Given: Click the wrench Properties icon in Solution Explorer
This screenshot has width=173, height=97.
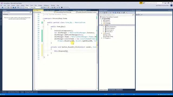Looking at the screenshot, I should pyautogui.click(x=124, y=13).
